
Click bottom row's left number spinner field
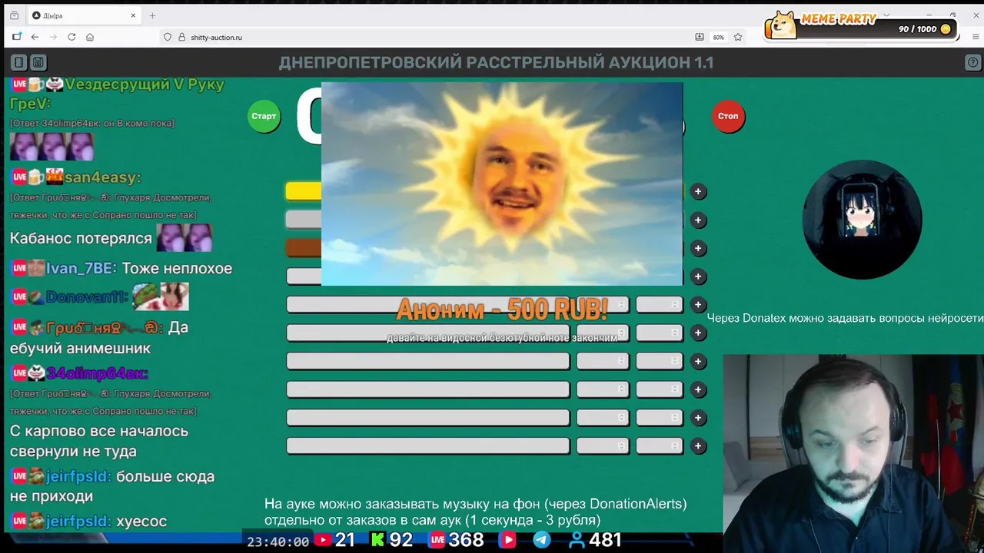pos(603,445)
